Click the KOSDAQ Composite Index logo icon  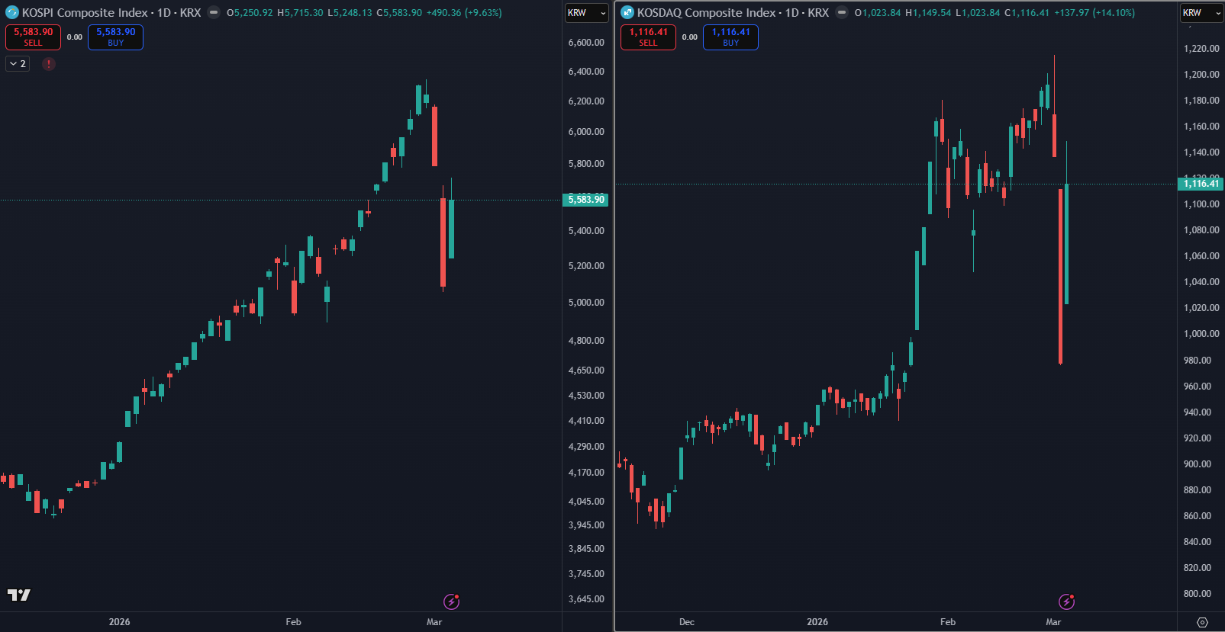point(627,12)
